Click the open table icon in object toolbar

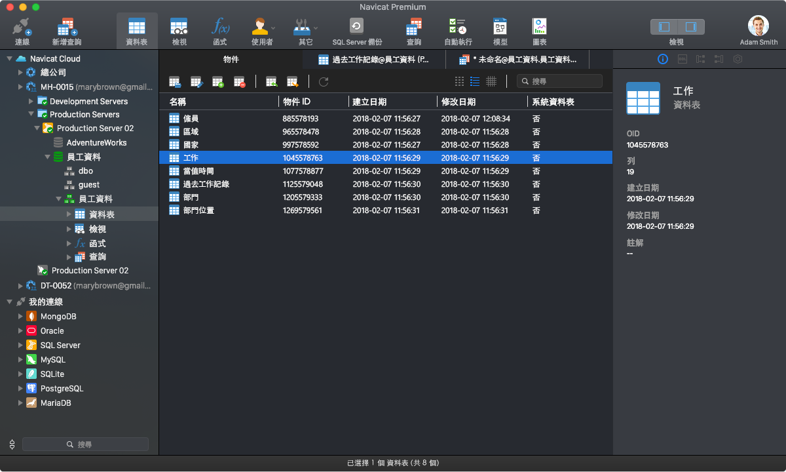click(x=175, y=82)
